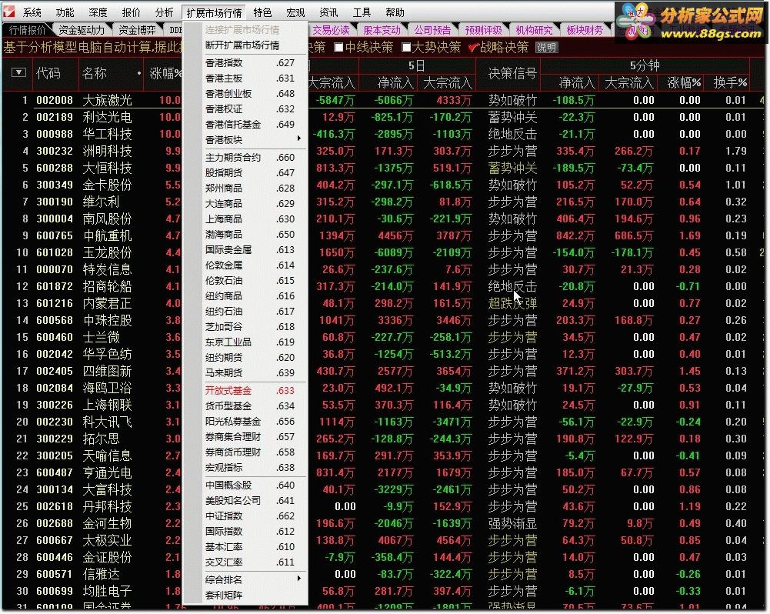Screen dimensions: 770x614
Task: Click the 说明 button
Action: point(546,48)
